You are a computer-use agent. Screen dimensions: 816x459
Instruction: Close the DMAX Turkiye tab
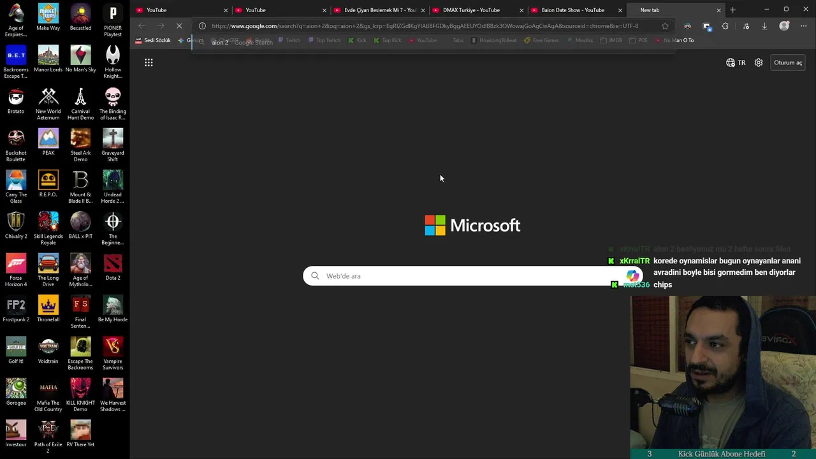click(521, 10)
